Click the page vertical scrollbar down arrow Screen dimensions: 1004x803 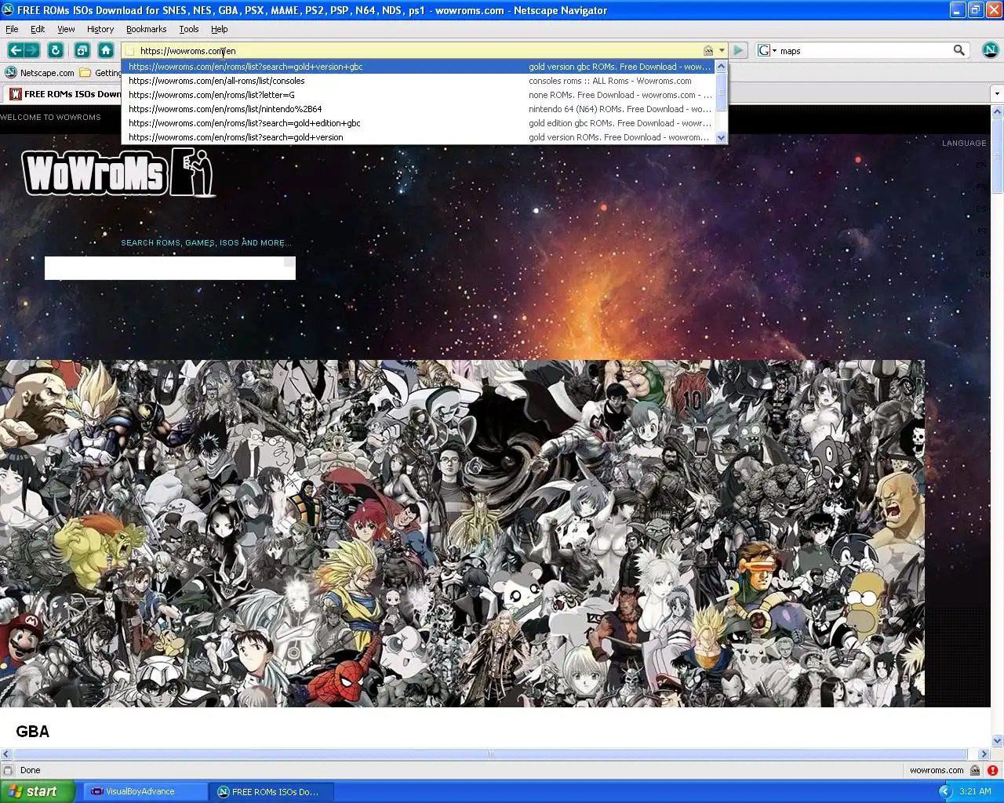(x=997, y=740)
